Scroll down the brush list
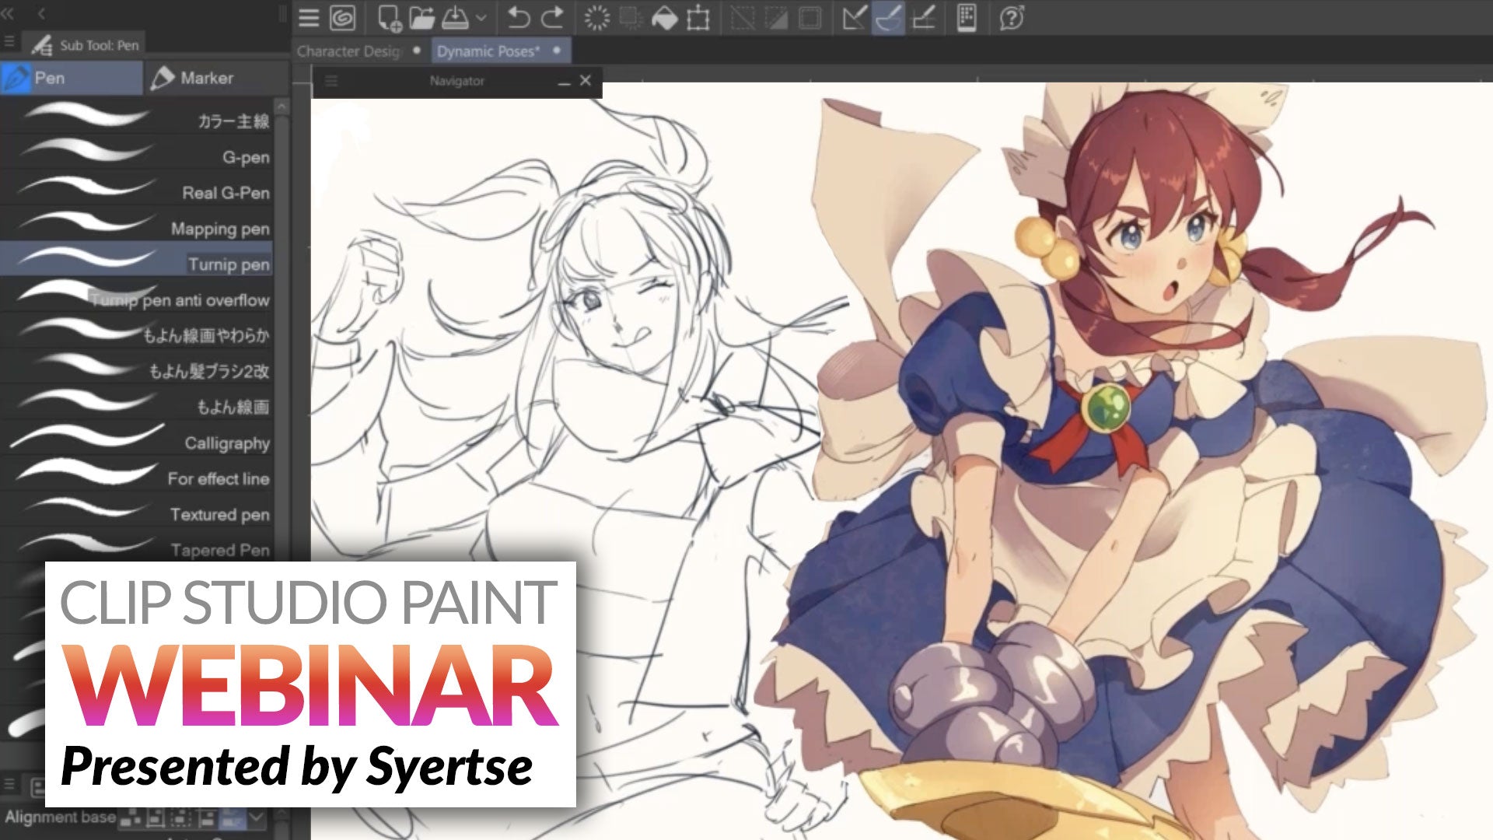 click(x=286, y=563)
